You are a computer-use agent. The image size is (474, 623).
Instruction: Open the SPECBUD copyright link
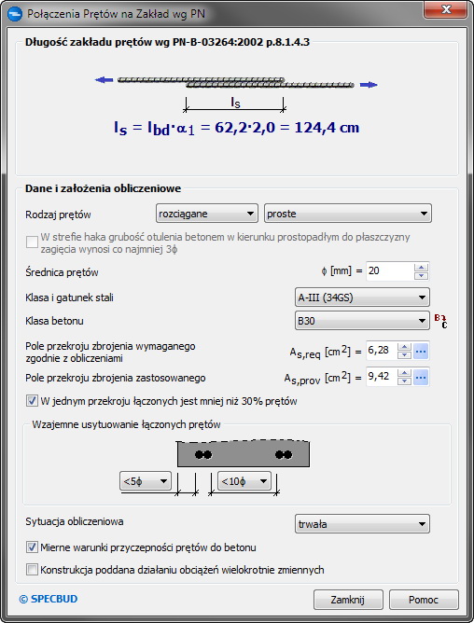pos(49,599)
